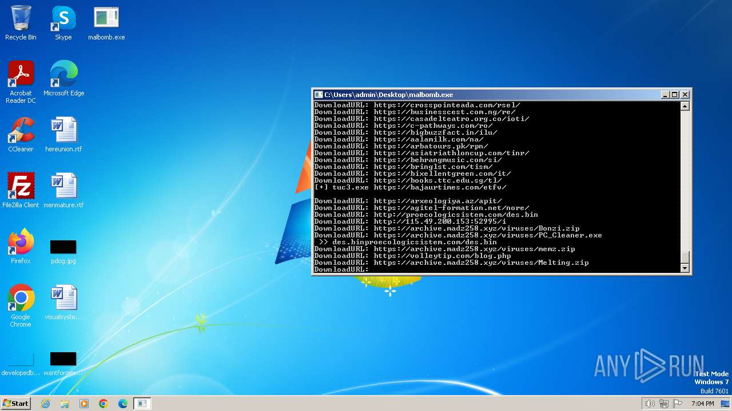Select hereunion.rtf document icon
This screenshot has width=732, height=411.
(63, 135)
